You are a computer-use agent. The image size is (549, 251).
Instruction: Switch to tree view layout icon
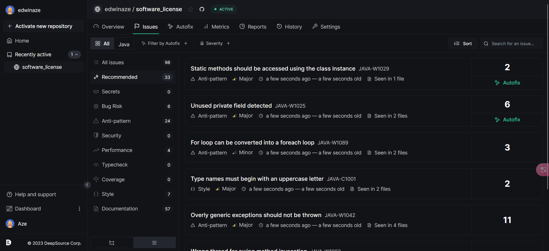click(112, 243)
